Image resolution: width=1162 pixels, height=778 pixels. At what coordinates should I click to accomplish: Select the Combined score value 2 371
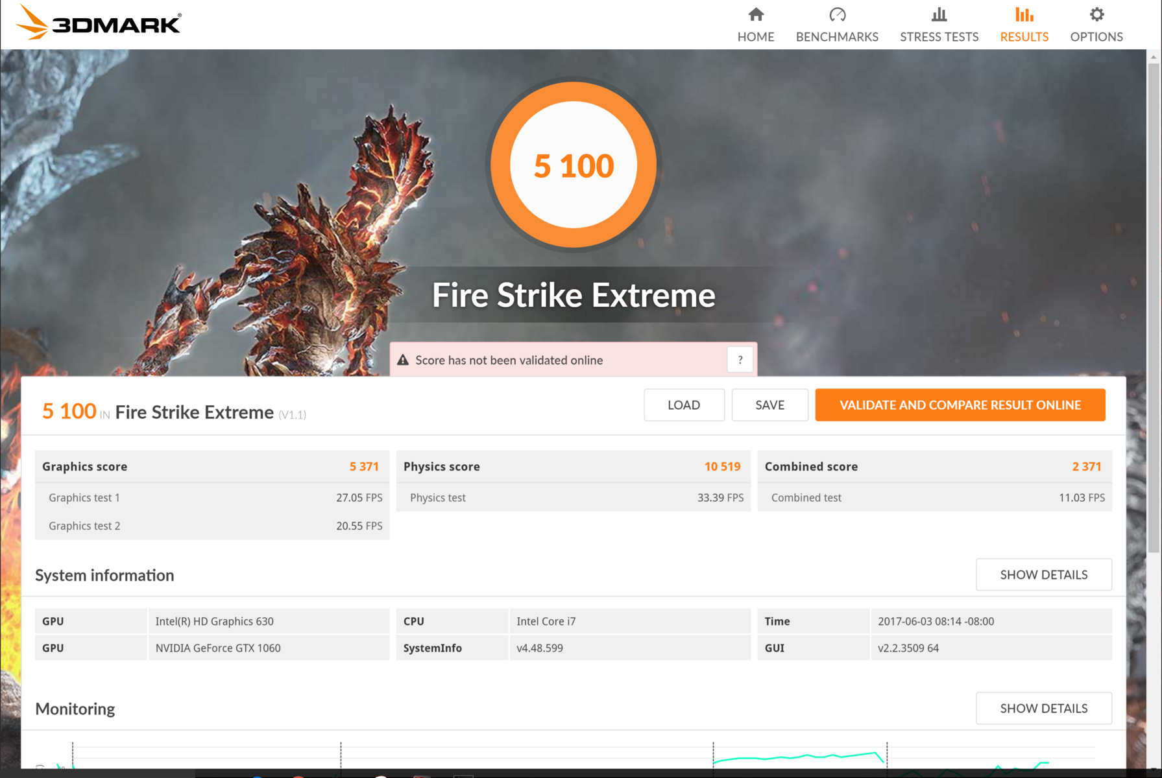coord(1087,466)
